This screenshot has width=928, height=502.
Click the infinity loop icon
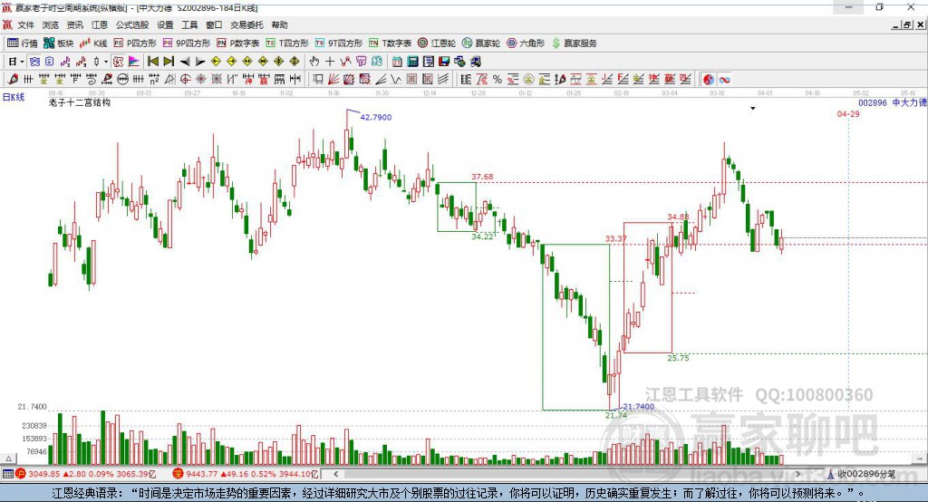pyautogui.click(x=724, y=80)
